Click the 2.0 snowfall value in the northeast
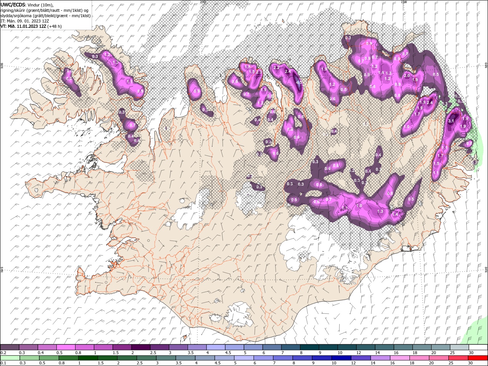 pos(407,75)
